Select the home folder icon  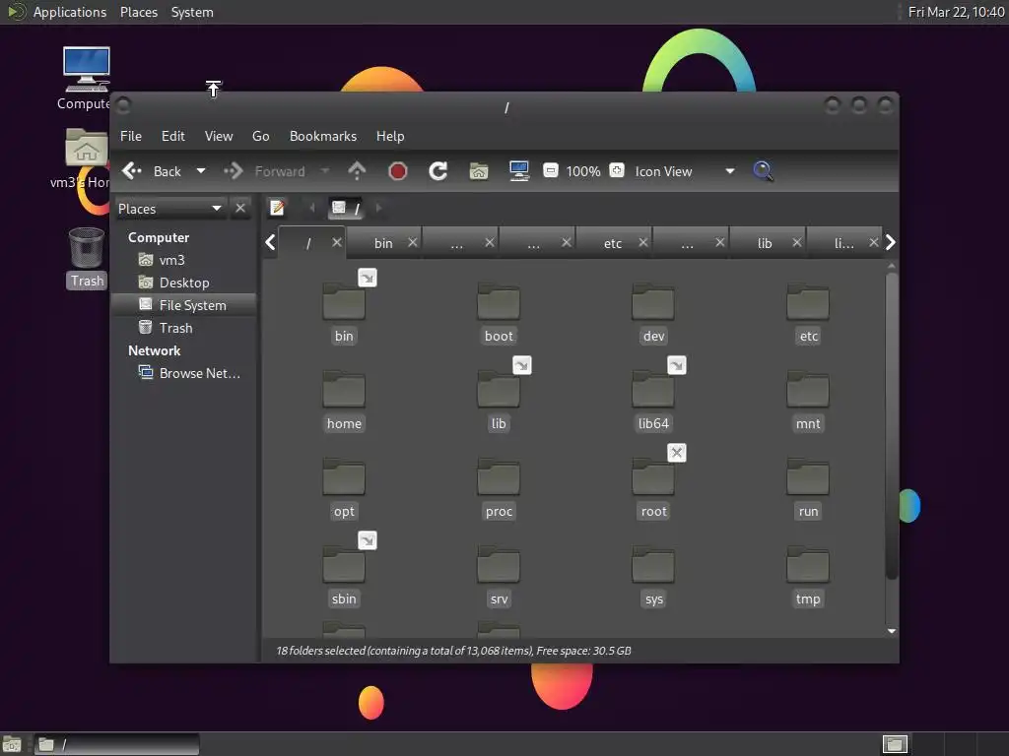344,389
